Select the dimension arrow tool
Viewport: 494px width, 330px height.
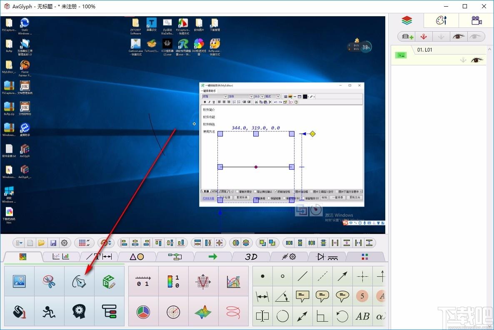click(x=262, y=296)
